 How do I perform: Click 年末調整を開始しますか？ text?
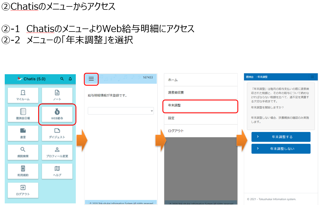click(267, 107)
